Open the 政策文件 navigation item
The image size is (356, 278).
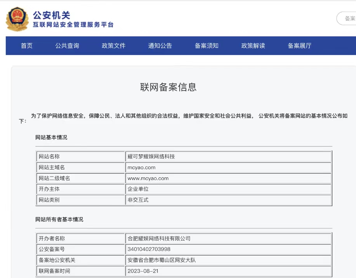[113, 46]
